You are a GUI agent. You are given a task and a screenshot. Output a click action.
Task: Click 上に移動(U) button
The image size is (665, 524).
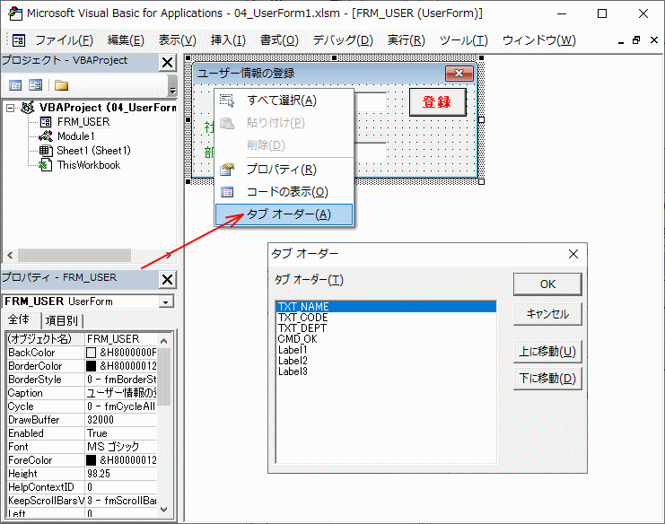pos(547,352)
